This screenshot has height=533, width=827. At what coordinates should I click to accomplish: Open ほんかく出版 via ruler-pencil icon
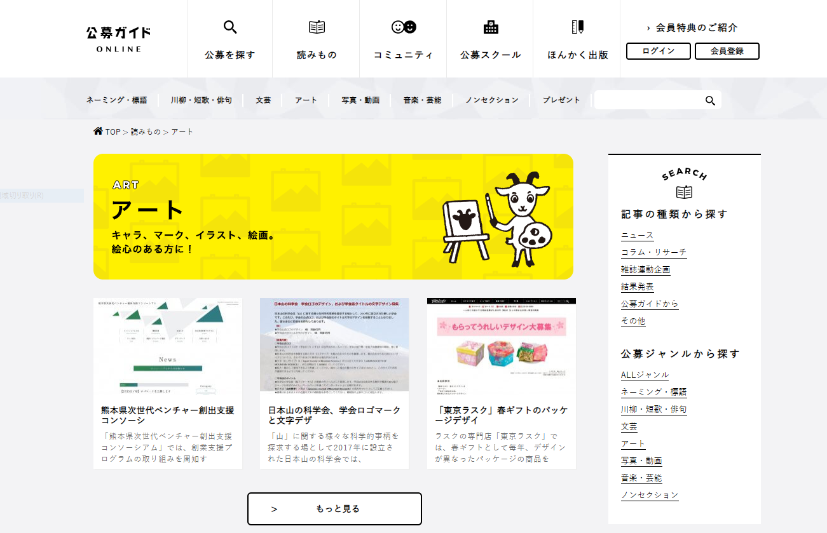(x=578, y=27)
